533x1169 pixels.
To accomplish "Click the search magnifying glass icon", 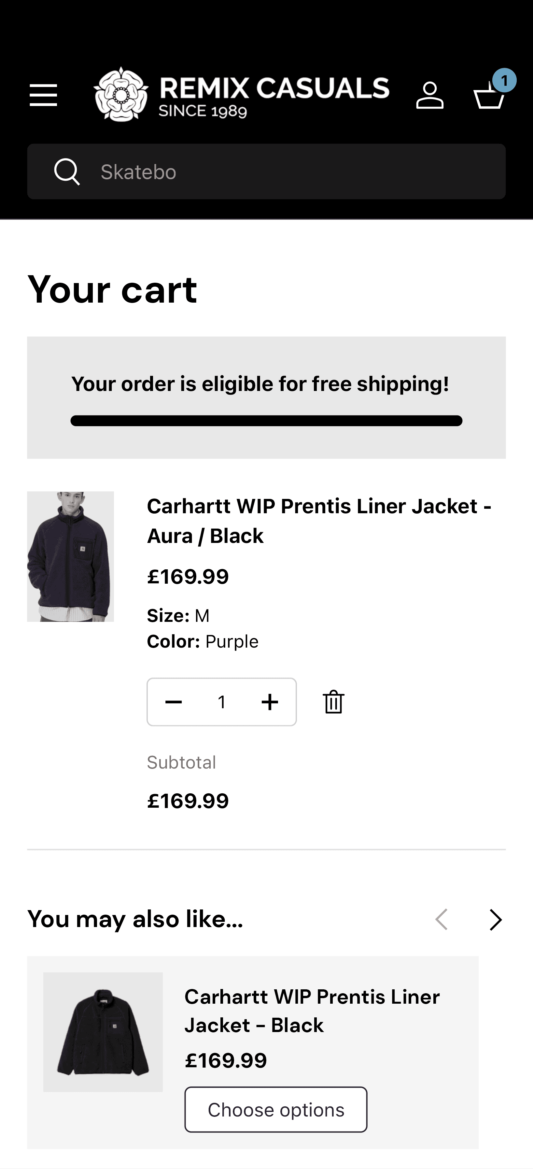I will (67, 172).
